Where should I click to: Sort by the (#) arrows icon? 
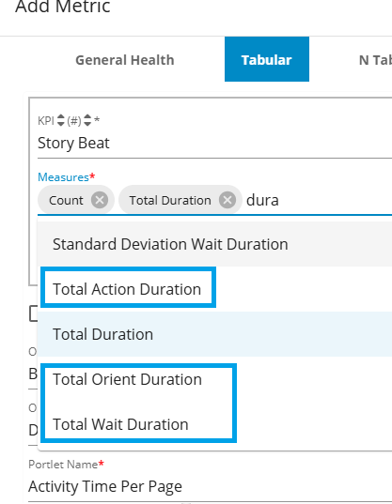tap(87, 120)
